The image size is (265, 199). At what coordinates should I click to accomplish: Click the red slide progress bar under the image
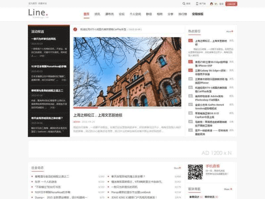pyautogui.click(x=86, y=107)
